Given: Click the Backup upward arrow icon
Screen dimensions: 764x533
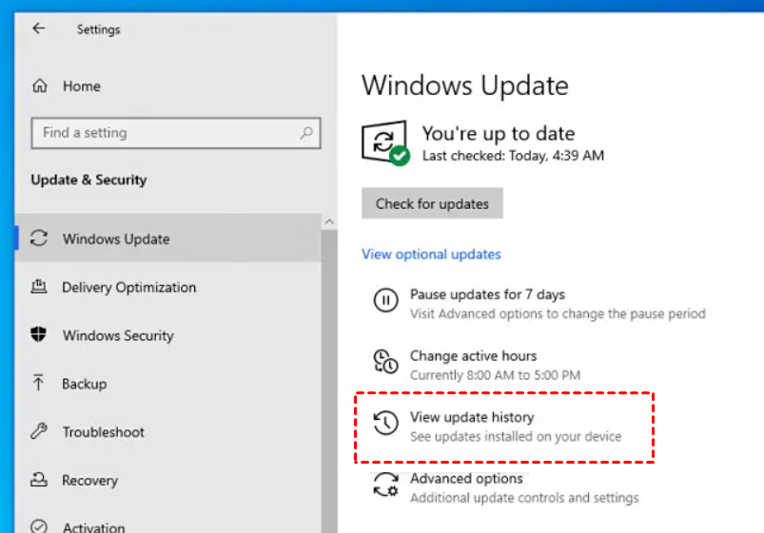Looking at the screenshot, I should 38,383.
